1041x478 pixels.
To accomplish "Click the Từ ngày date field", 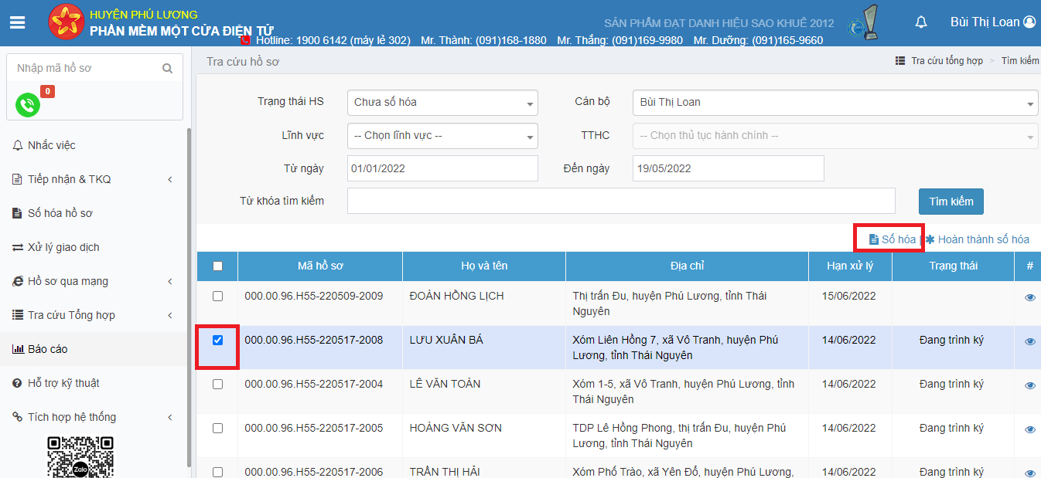I will (x=442, y=168).
